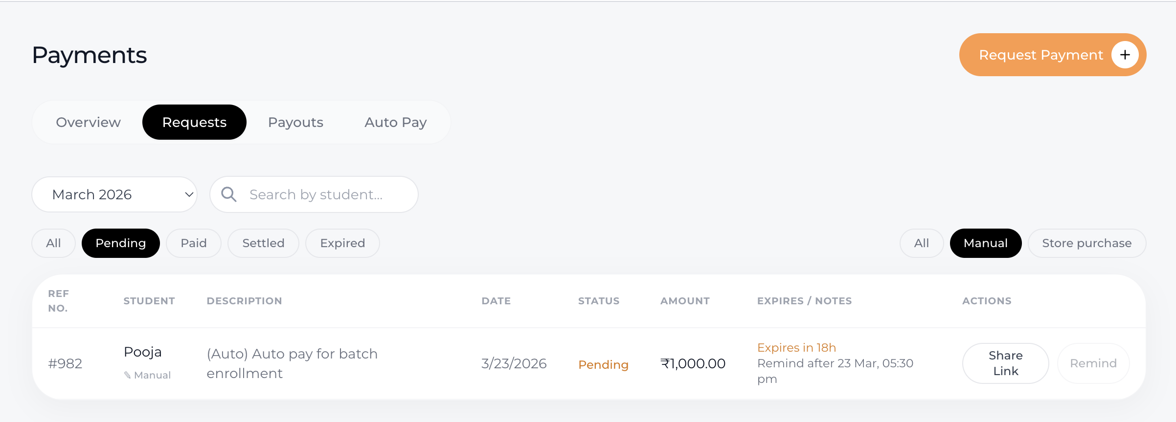Click the Remind button for Pooja
Screen dimensions: 1176x422
click(1093, 363)
